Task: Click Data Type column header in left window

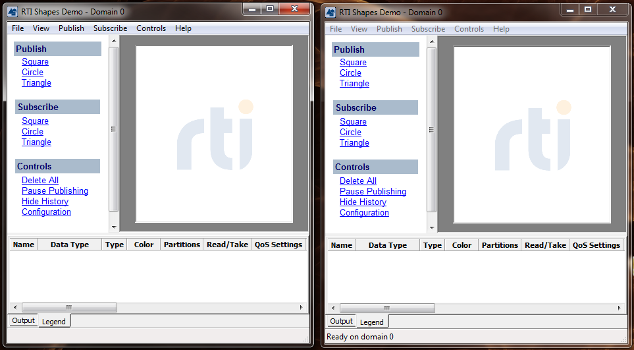Action: pos(70,245)
